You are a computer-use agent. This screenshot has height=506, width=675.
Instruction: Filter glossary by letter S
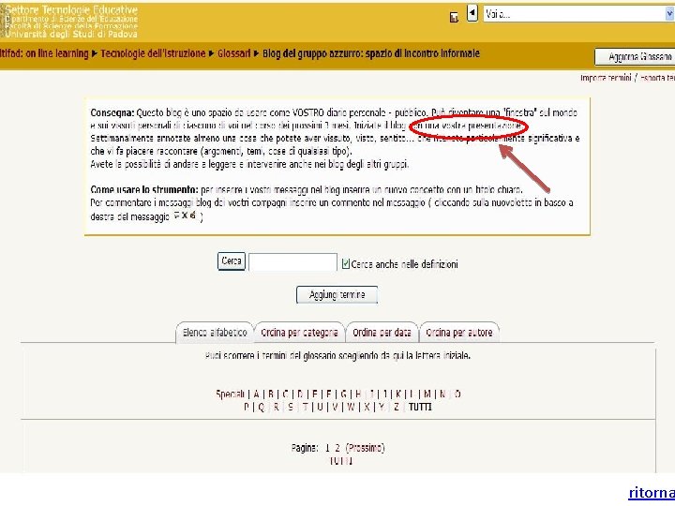point(291,407)
